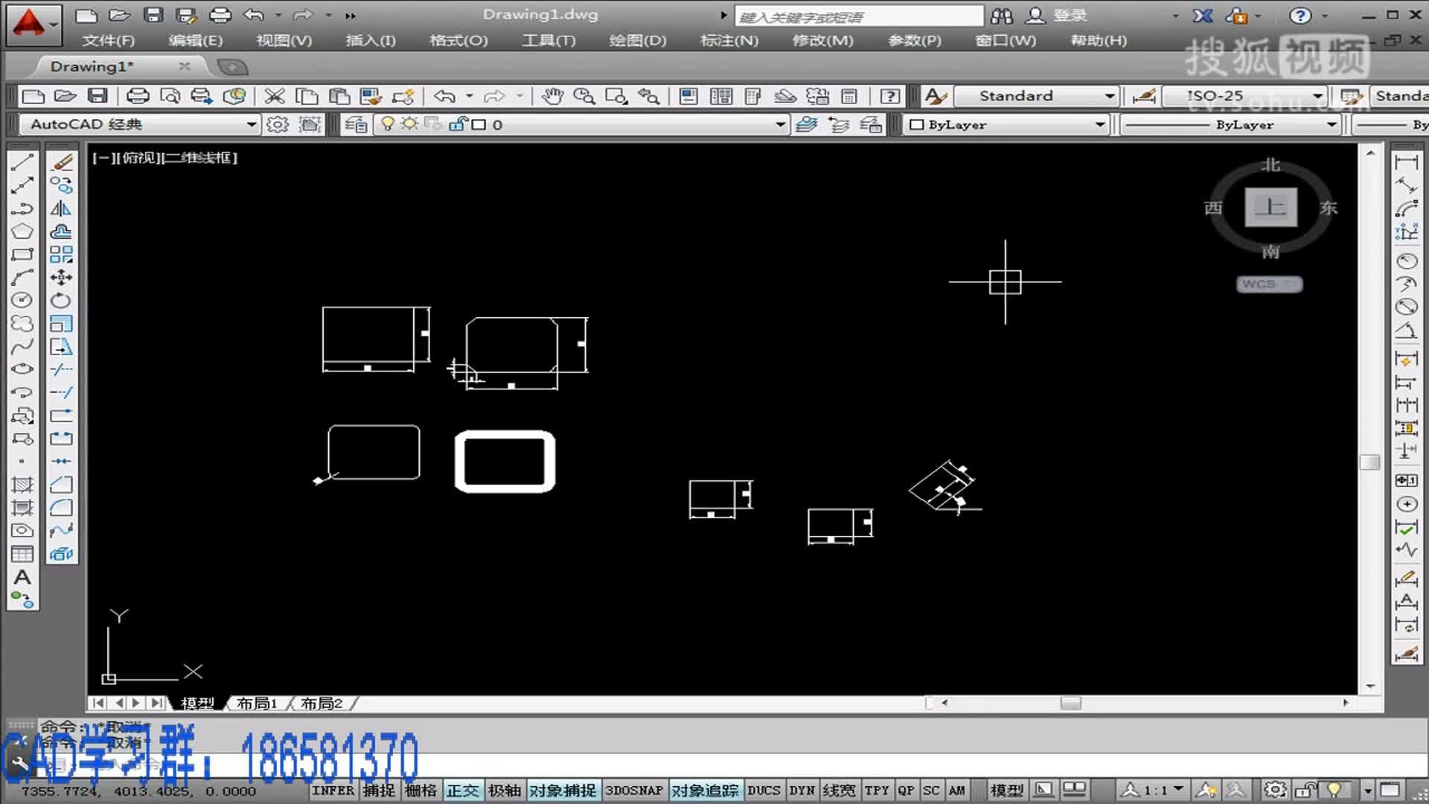Switch to the 布局1 layout tab
Image resolution: width=1429 pixels, height=804 pixels.
257,703
